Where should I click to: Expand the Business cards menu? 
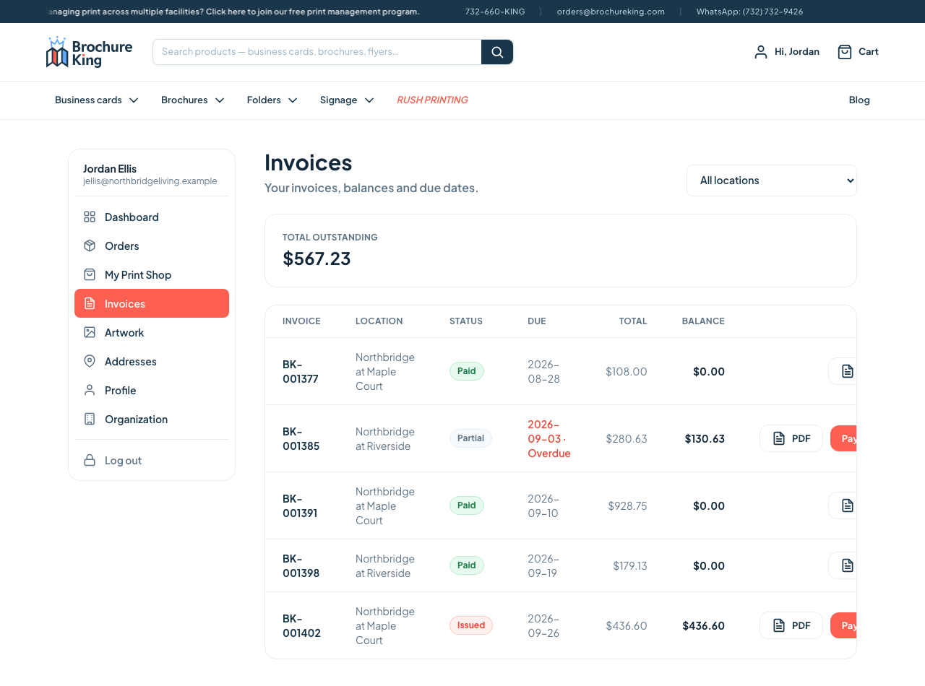click(97, 100)
